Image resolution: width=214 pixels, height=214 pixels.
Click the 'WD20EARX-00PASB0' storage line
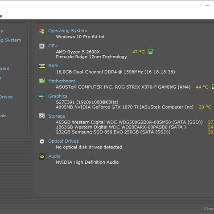pos(121,127)
